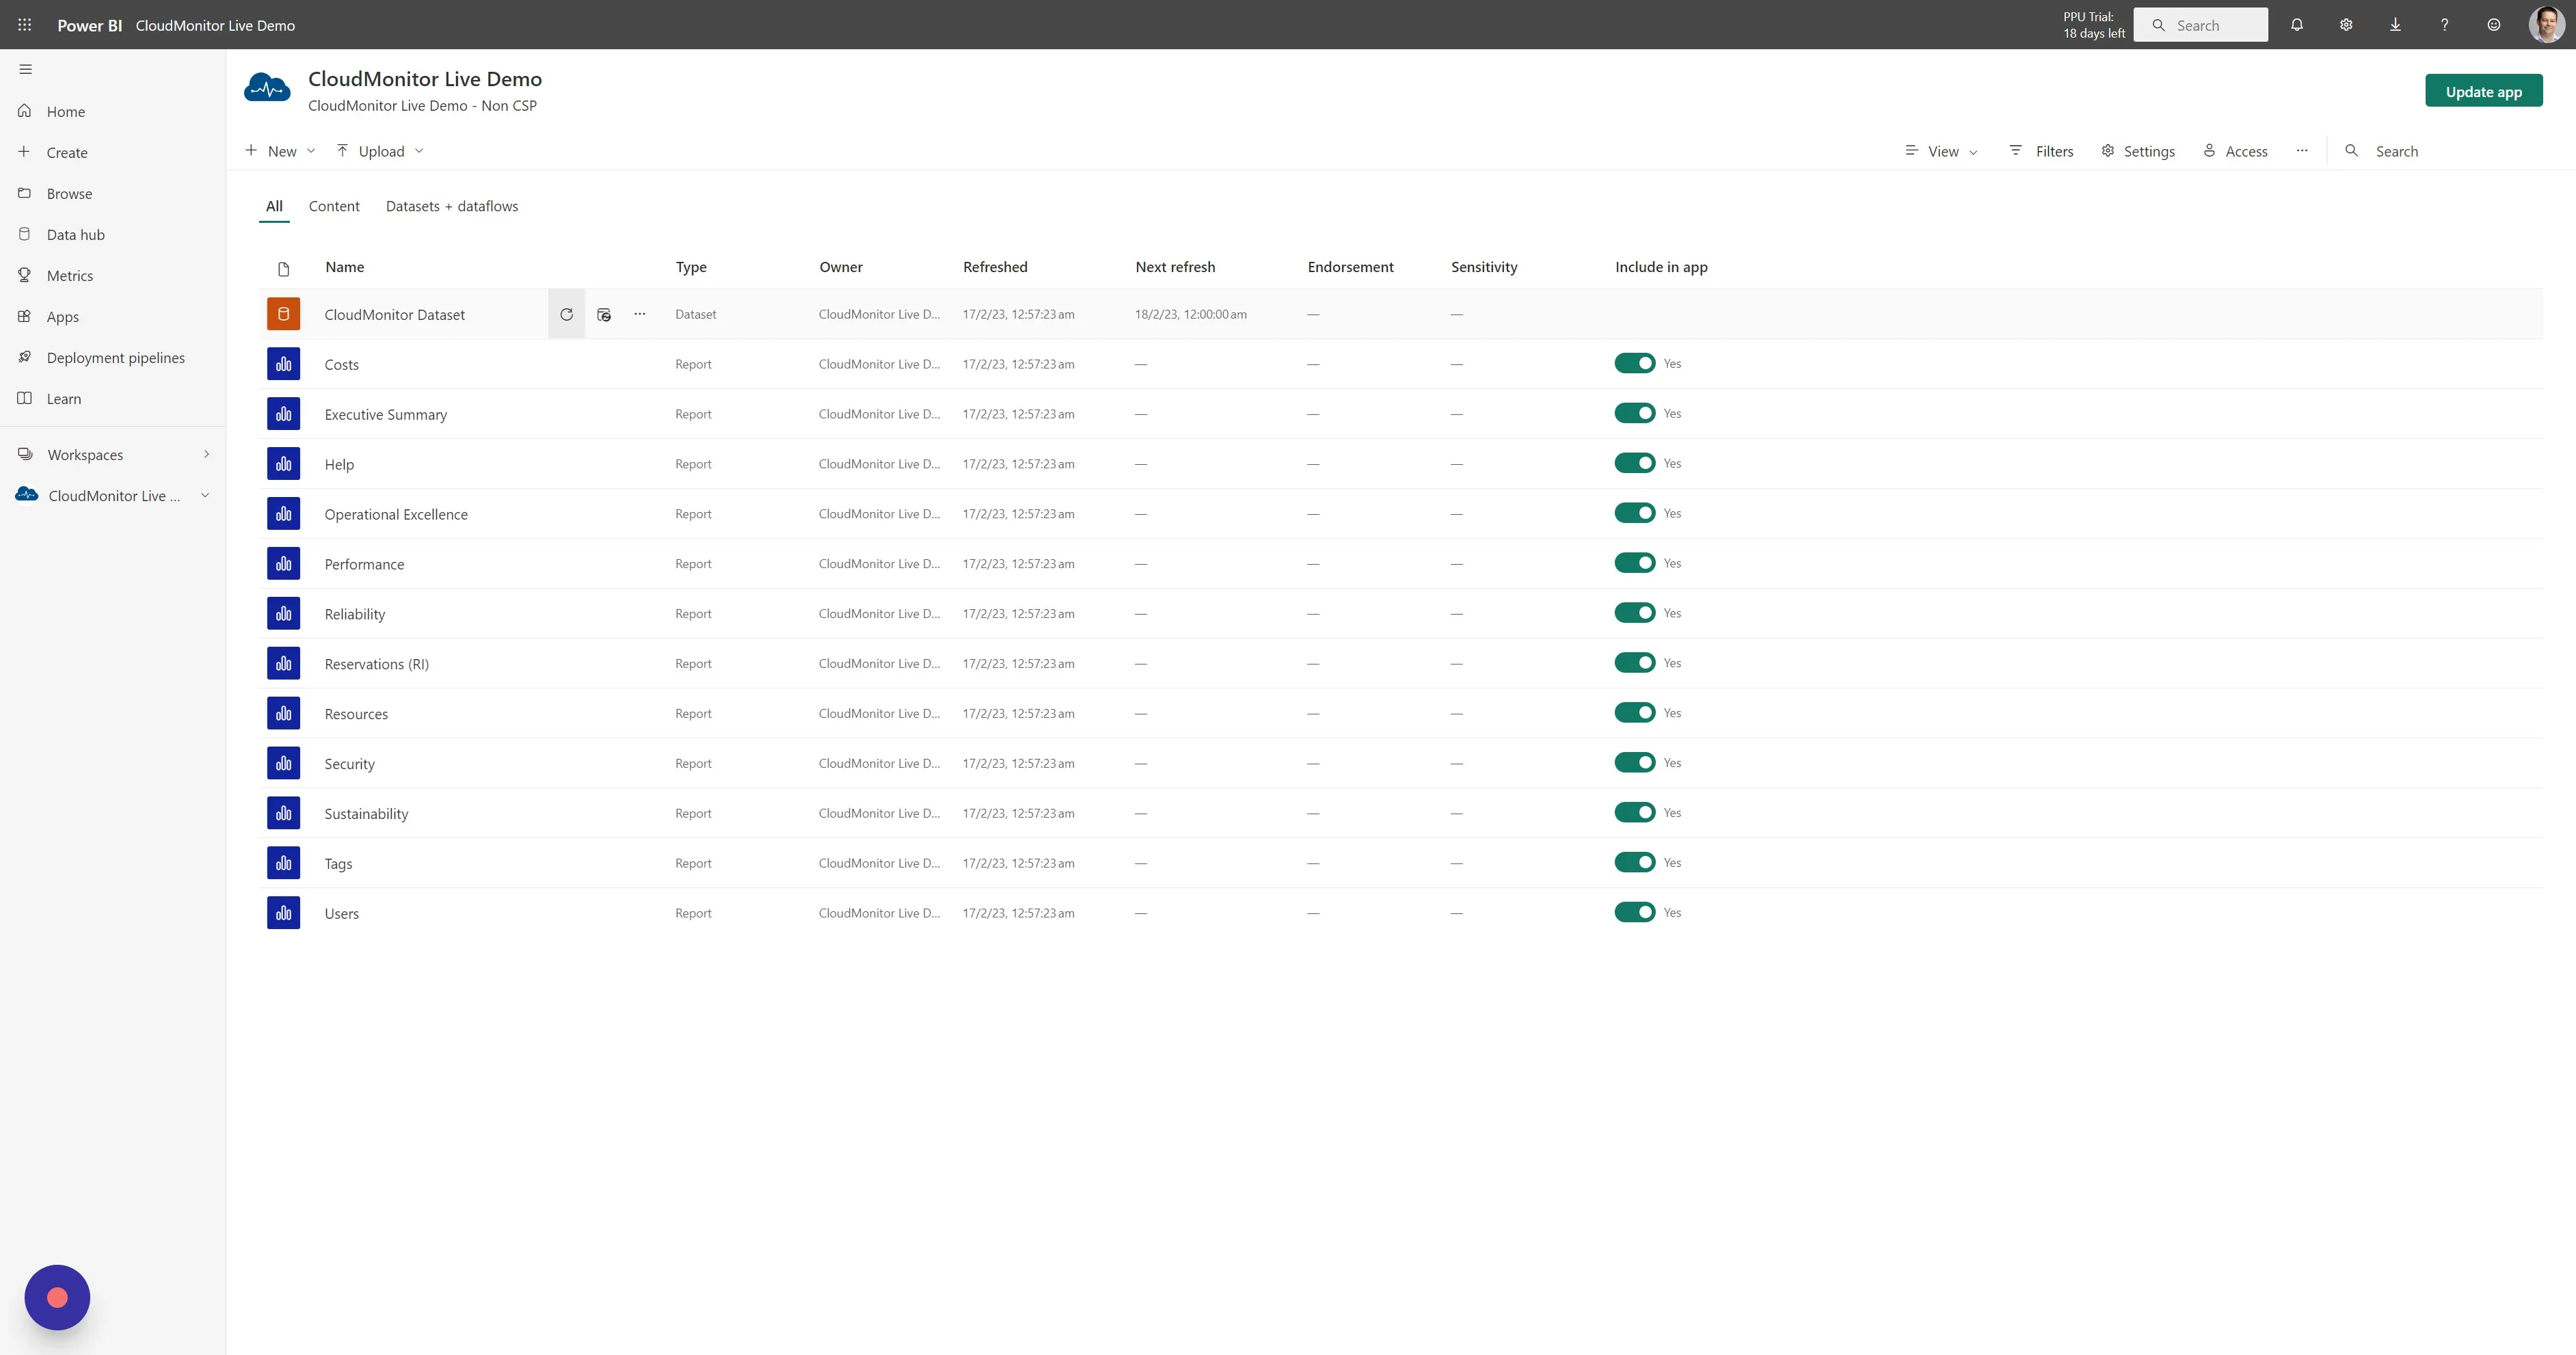Image resolution: width=2576 pixels, height=1355 pixels.
Task: Open the settings gear in the top bar
Action: (2346, 25)
